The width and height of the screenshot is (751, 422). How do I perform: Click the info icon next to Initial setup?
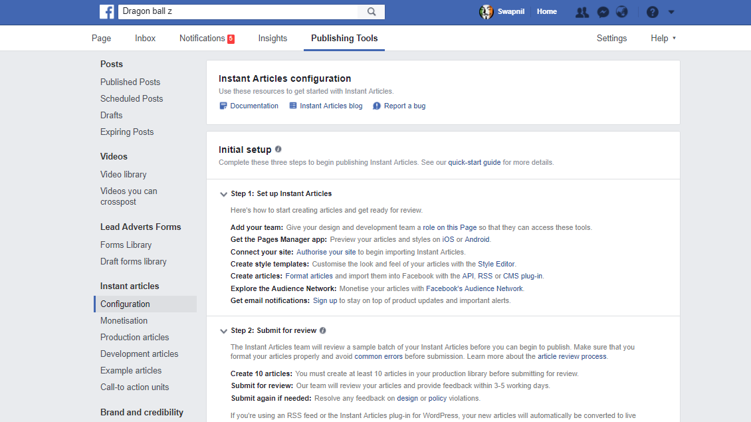[278, 150]
